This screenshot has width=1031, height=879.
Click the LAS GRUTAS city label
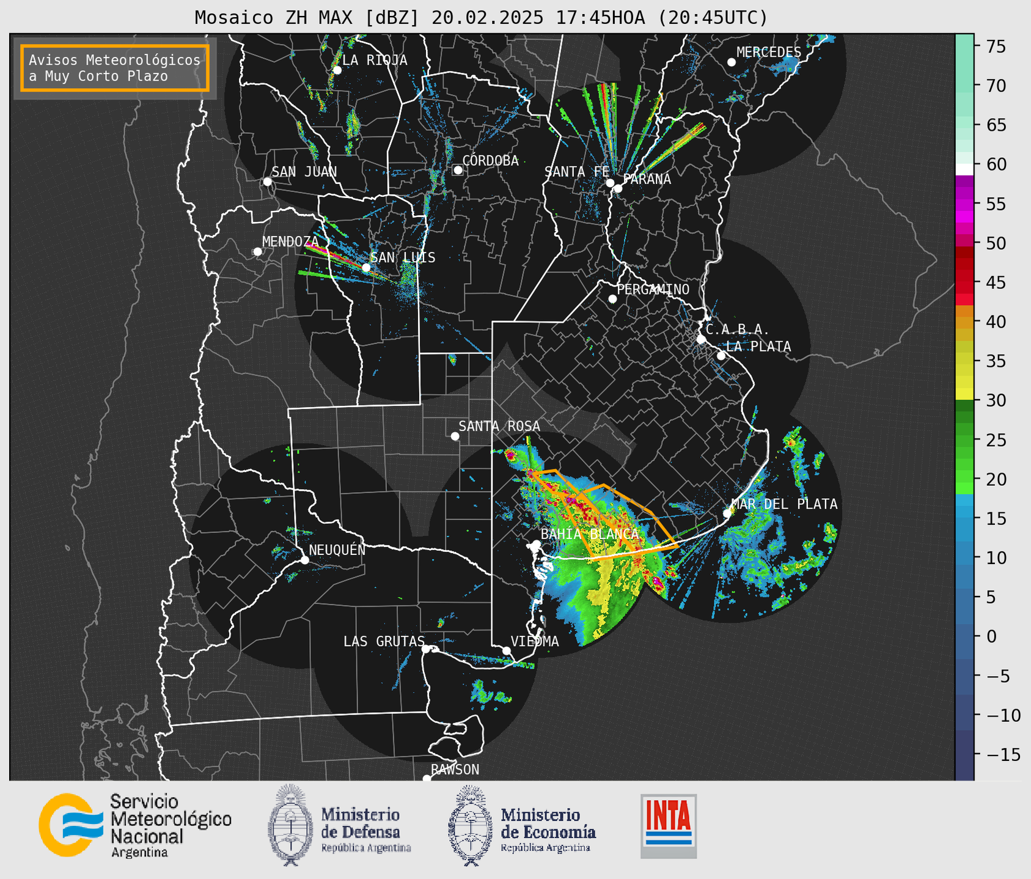coord(384,641)
